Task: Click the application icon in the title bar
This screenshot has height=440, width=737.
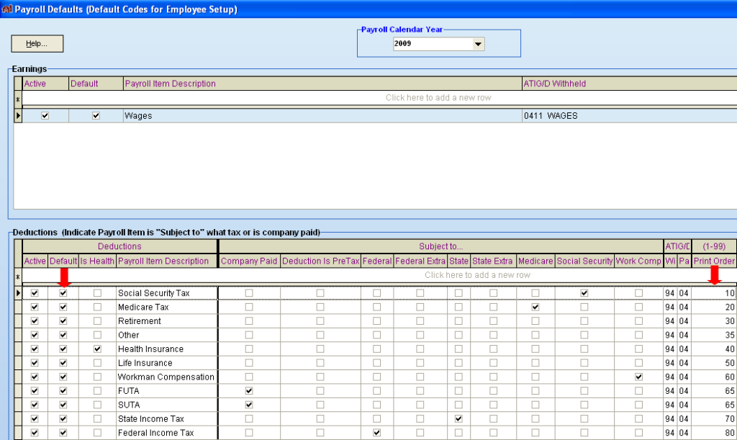Action: pos(7,9)
